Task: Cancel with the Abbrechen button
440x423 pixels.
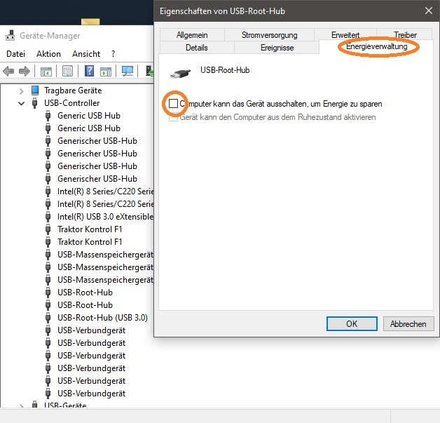Action: tap(408, 324)
